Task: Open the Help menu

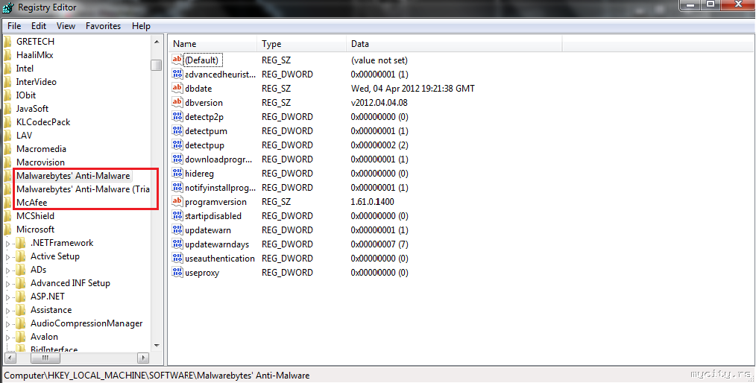Action: click(x=141, y=26)
